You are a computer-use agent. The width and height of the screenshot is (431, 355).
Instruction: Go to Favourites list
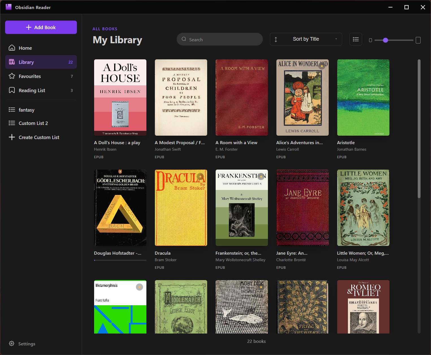pos(41,76)
